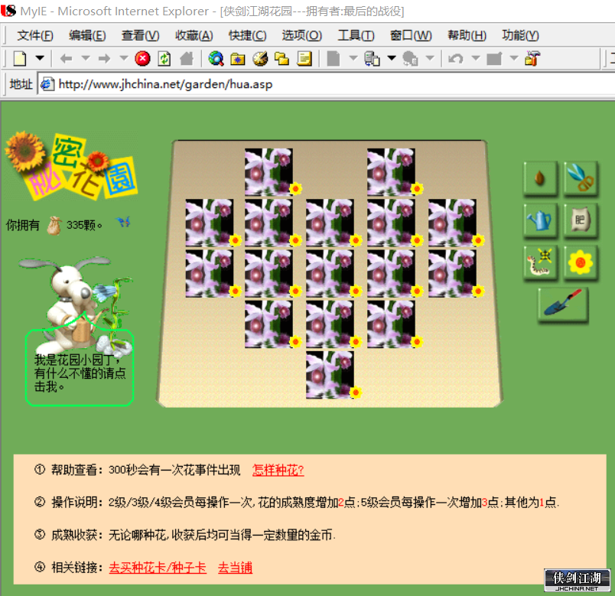Click the 秘密花園 logo graphic
Screen dimensions: 615x596
coord(71,165)
